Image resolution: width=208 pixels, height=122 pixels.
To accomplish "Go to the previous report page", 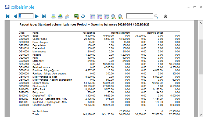I will tap(15, 16).
